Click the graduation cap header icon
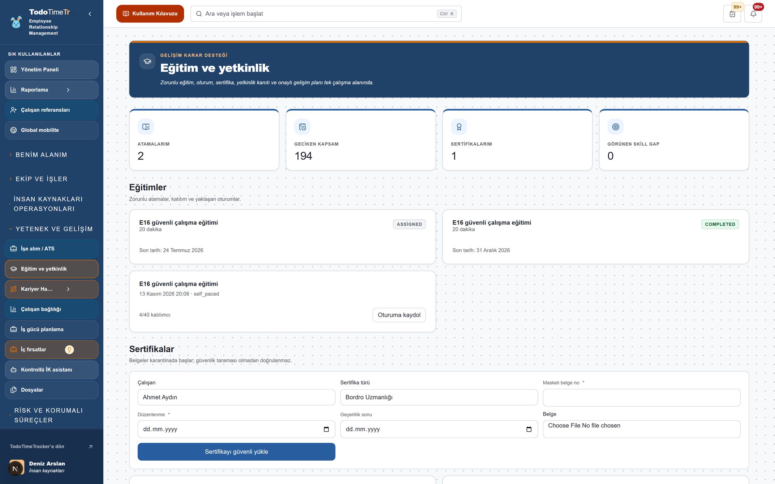This screenshot has height=484, width=775. click(147, 61)
